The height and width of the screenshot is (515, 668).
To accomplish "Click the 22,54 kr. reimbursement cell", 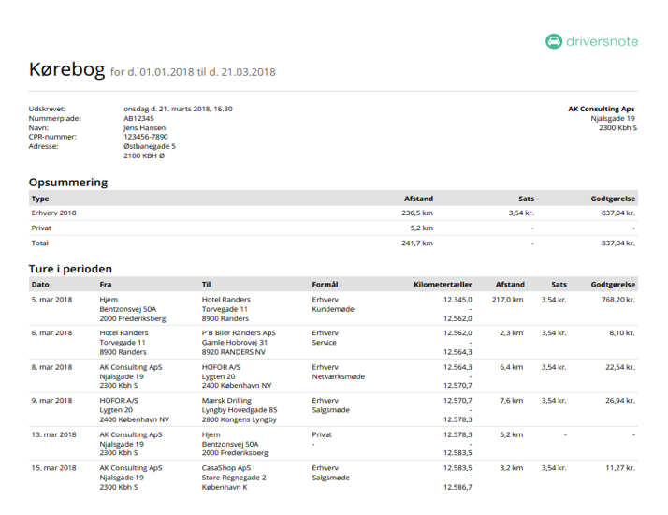I will (x=620, y=367).
